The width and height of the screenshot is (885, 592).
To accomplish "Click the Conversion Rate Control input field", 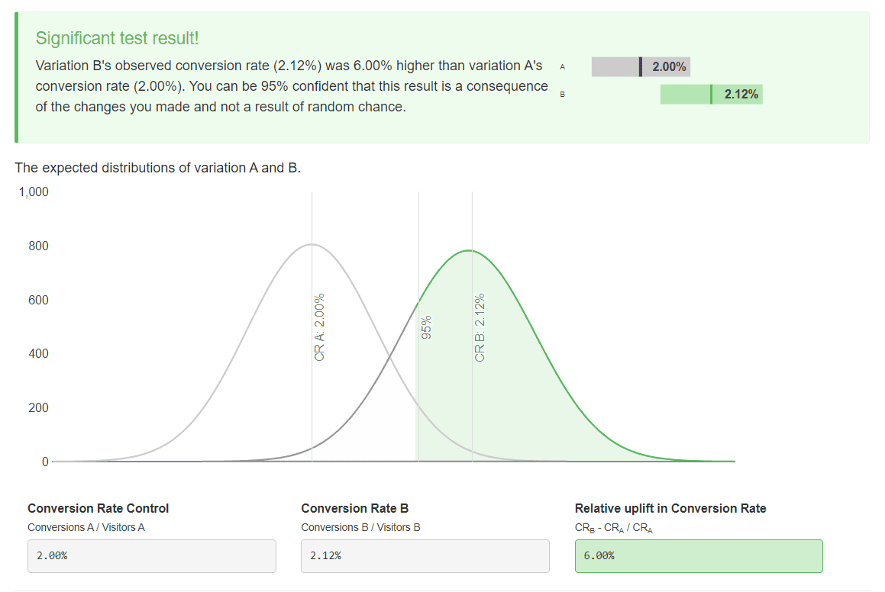I will [x=151, y=555].
